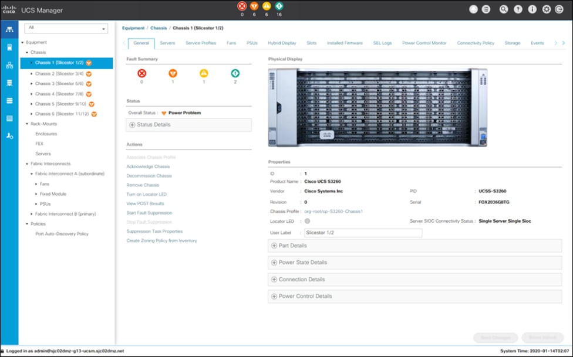Expand the Chassis 3 (Slicestor 5/6) node arrow

32,84
